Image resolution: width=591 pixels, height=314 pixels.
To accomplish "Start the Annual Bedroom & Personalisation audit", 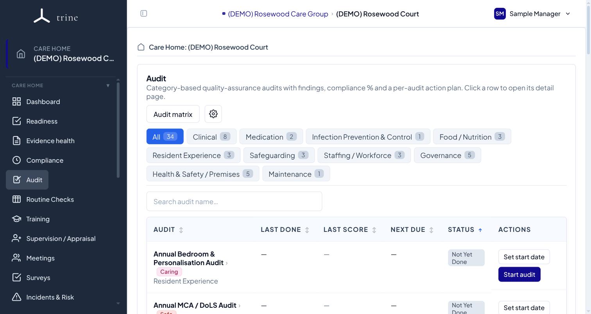I will [519, 275].
